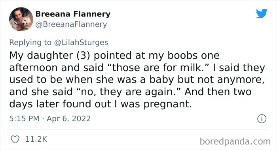Open the 5:15 PM timestamp

[24, 118]
